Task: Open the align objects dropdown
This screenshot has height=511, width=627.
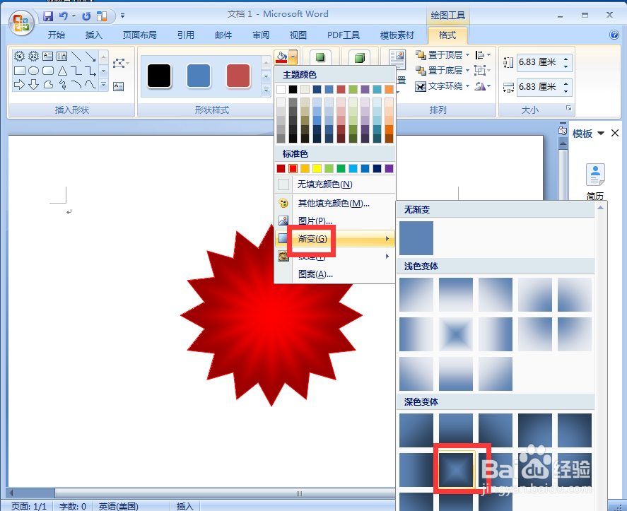Action: pyautogui.click(x=483, y=55)
